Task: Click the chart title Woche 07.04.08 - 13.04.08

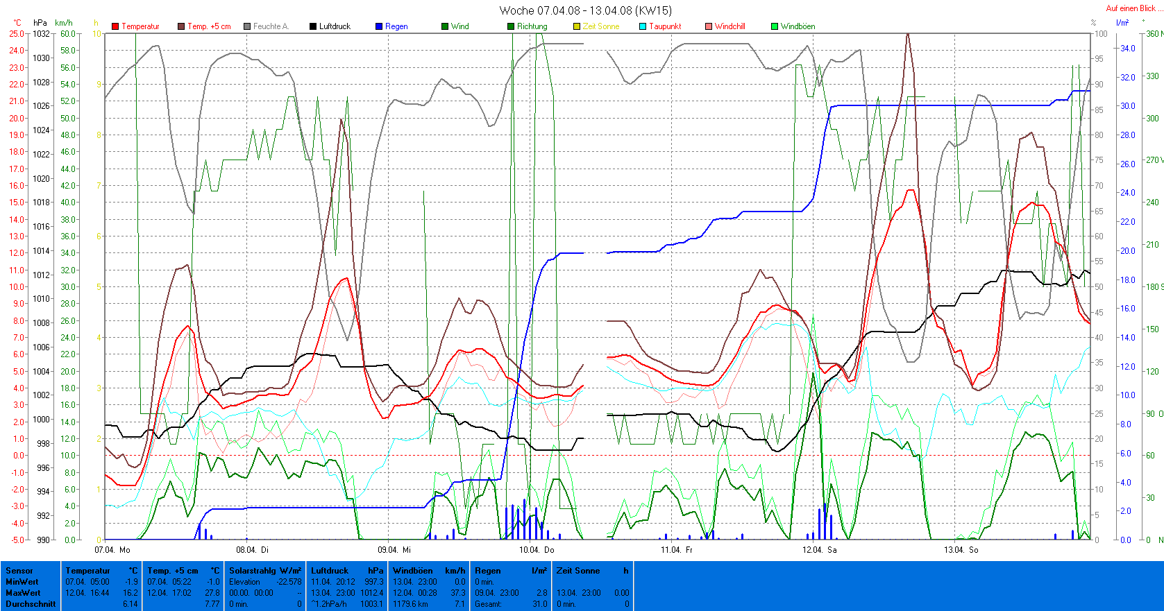Action: (x=585, y=10)
